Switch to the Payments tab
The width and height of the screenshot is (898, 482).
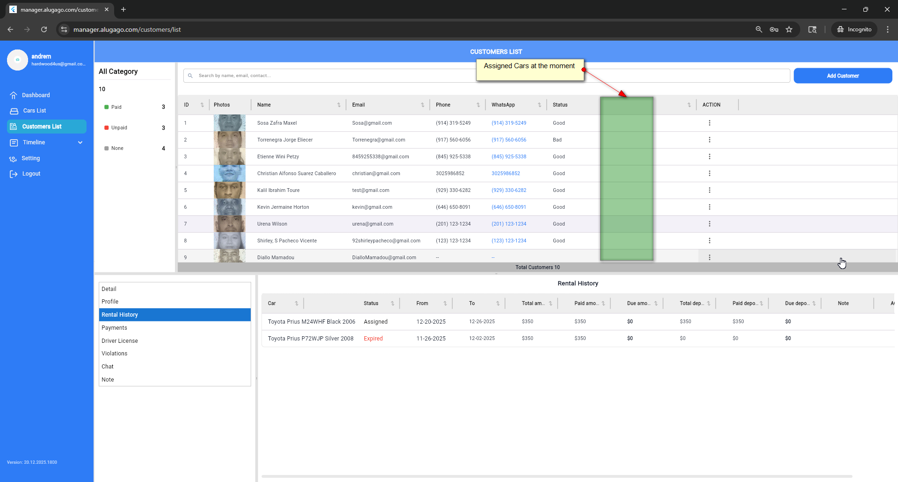click(114, 328)
